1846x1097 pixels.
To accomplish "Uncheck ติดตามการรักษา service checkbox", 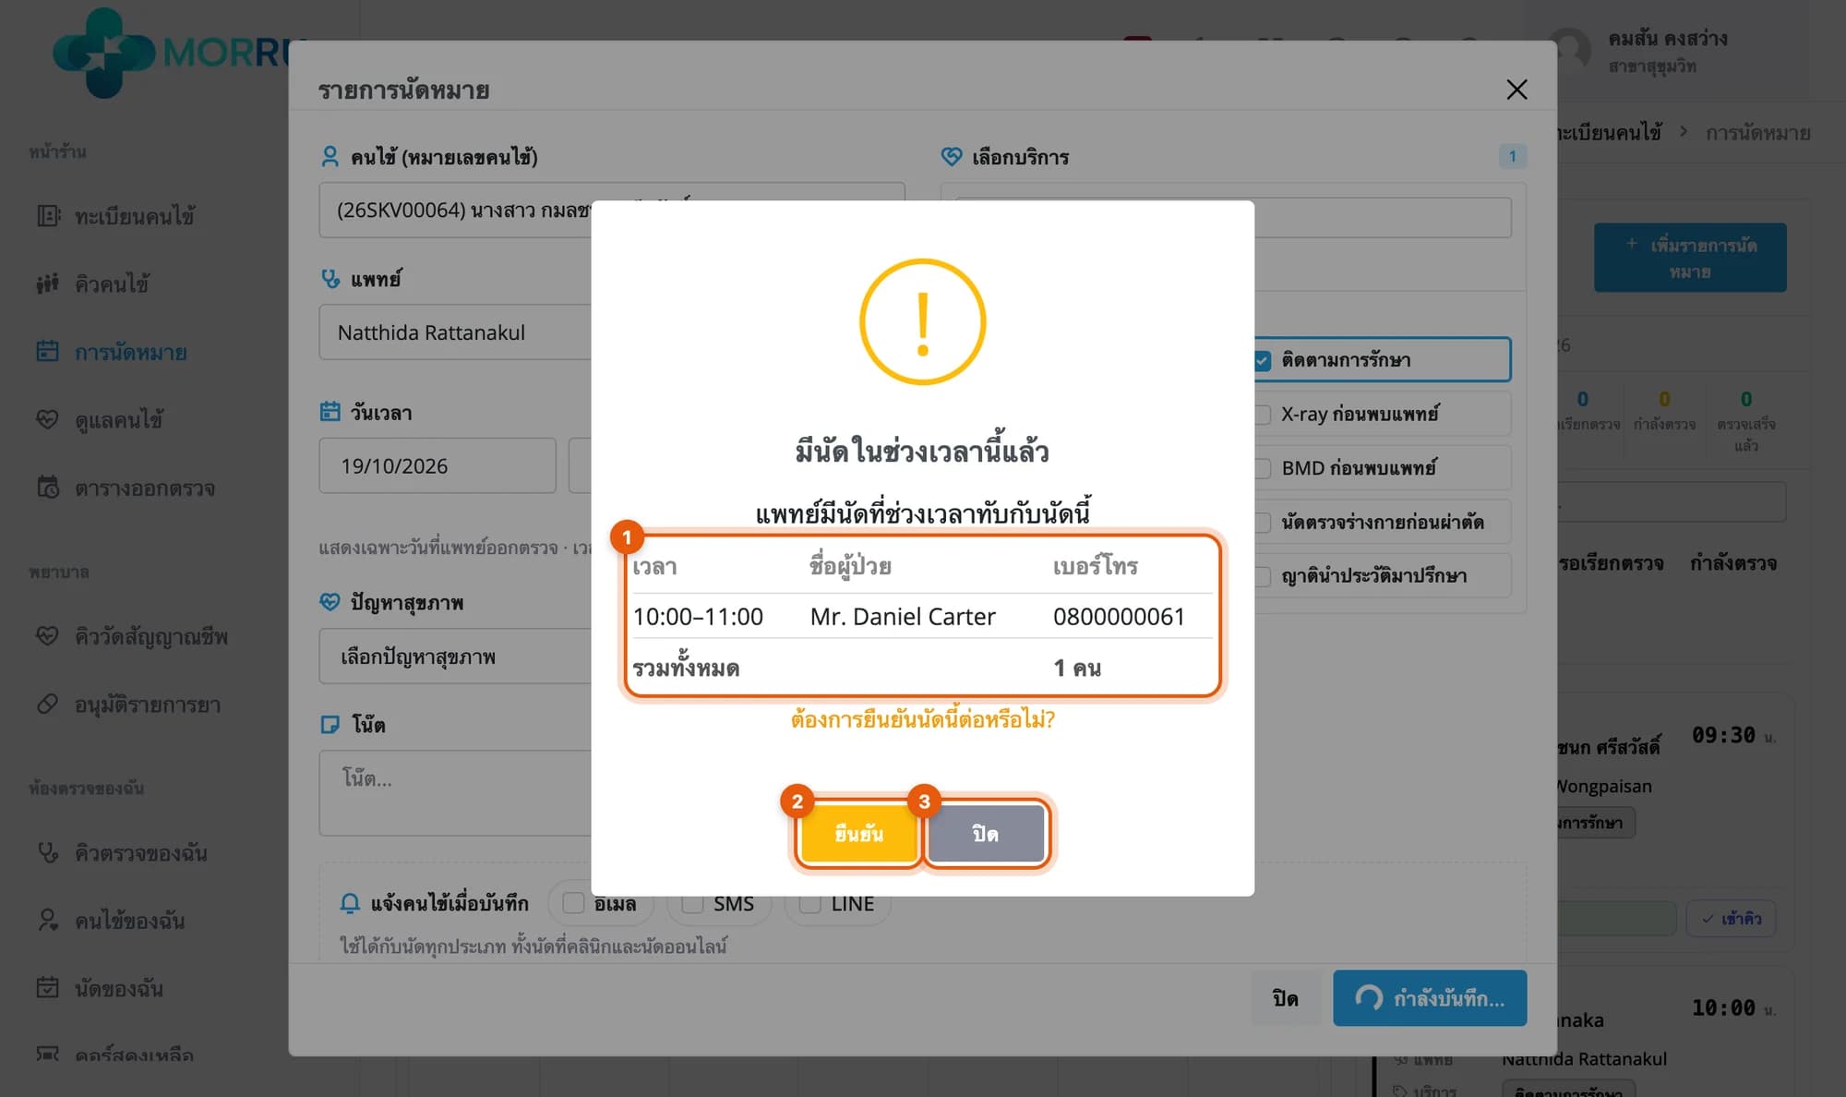I will coord(1263,360).
